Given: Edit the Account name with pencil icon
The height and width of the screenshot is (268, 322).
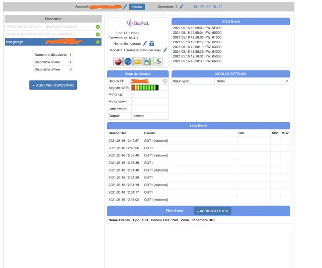Looking at the screenshot, I should coord(125,7).
